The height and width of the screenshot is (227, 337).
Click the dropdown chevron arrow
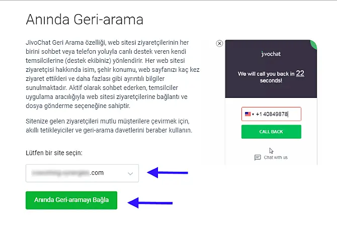(130, 173)
